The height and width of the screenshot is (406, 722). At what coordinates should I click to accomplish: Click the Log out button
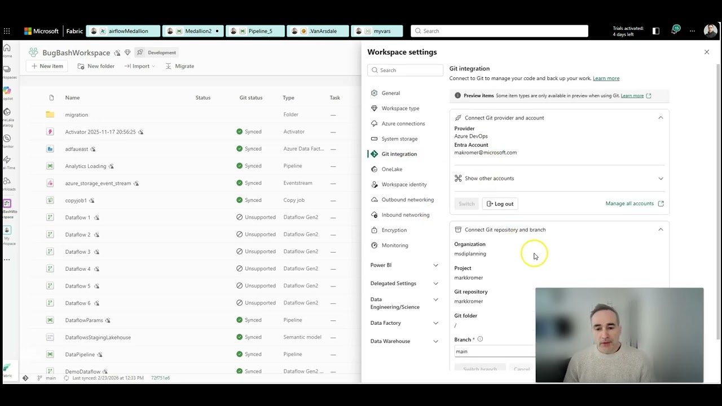point(500,204)
